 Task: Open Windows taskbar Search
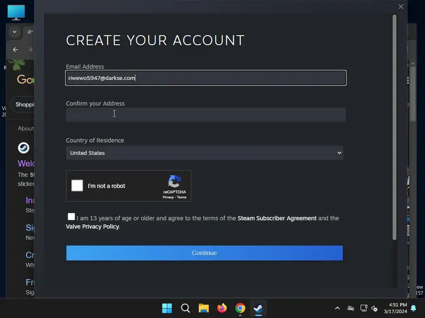[186, 308]
